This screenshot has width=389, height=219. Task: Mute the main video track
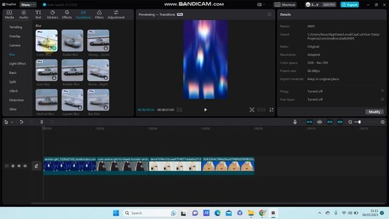(x=25, y=166)
